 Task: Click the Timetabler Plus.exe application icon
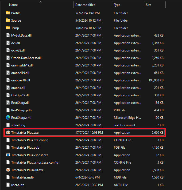(8, 133)
